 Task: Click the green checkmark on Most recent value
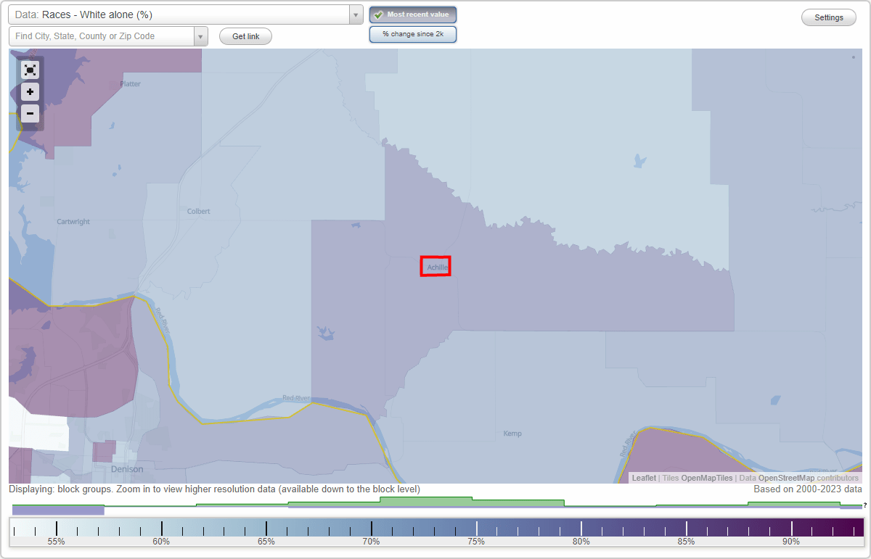tap(378, 14)
